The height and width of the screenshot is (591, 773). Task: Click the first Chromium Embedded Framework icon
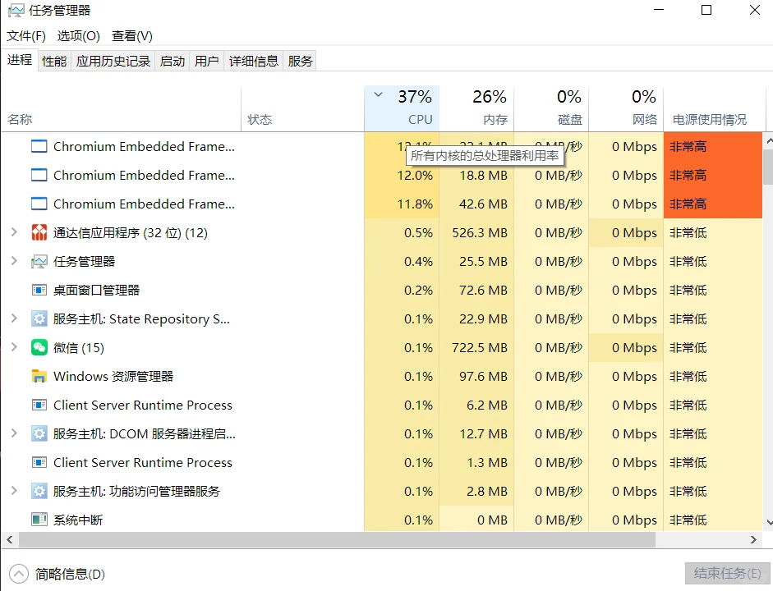[x=38, y=146]
